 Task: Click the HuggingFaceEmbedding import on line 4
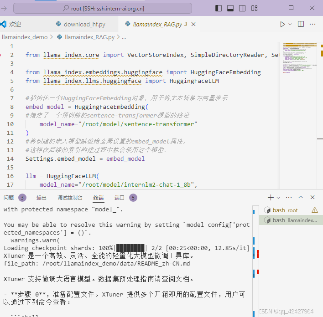click(x=225, y=72)
